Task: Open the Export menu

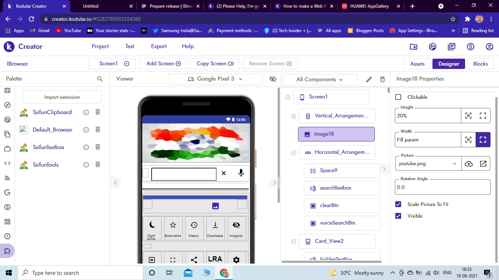Action: 159,46
